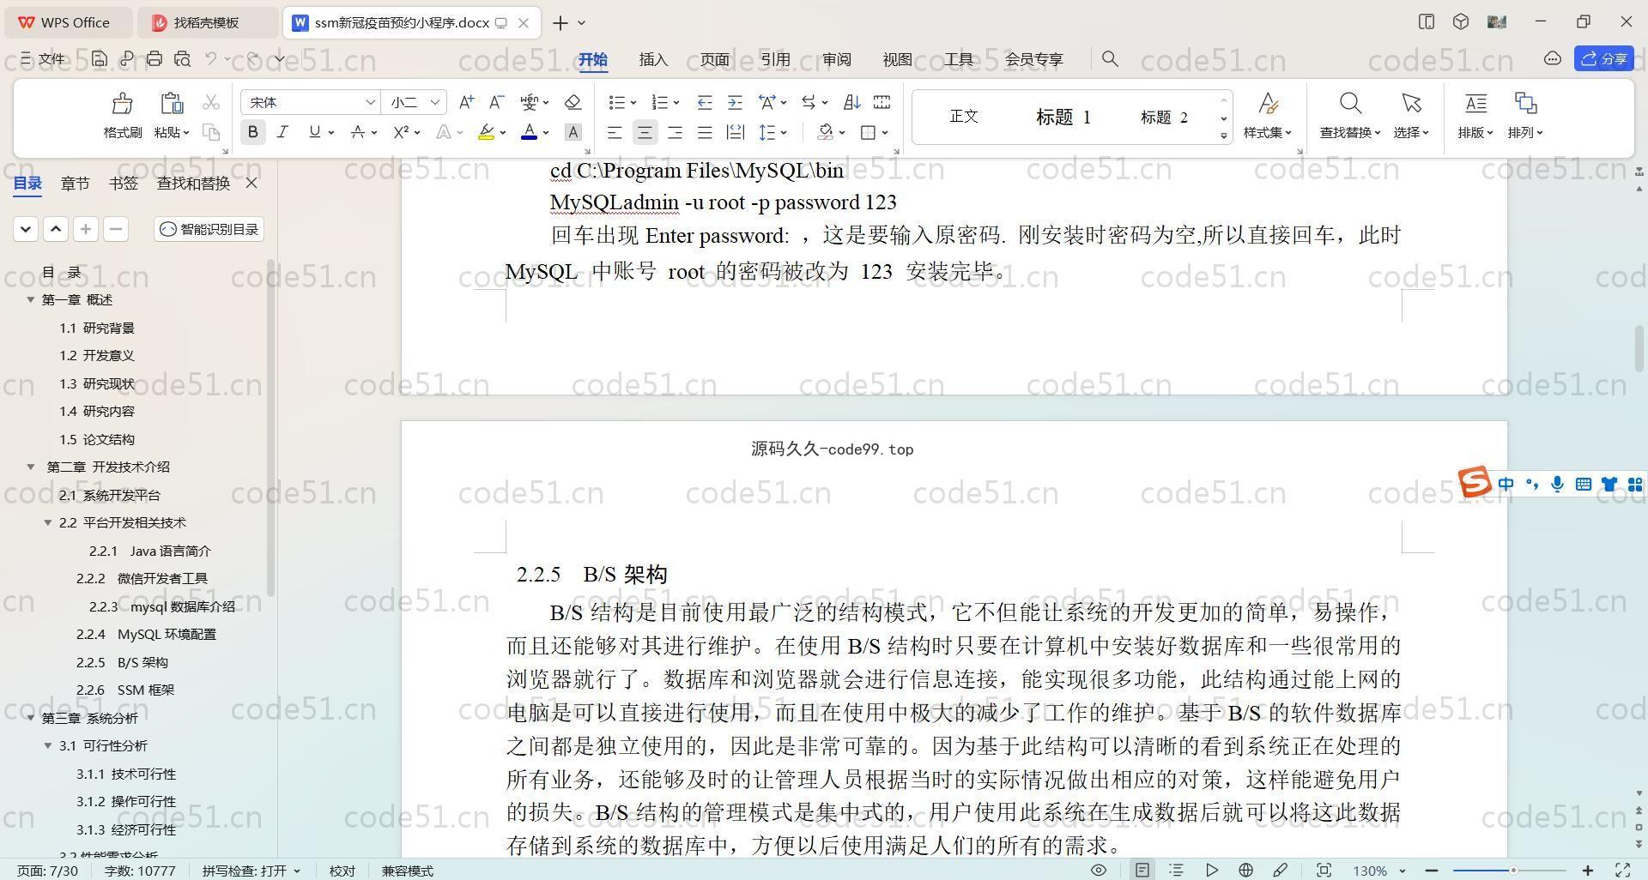Click the Find and Replace magnifier icon

(x=1350, y=104)
